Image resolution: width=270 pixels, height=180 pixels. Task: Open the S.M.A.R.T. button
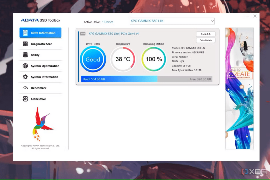pyautogui.click(x=205, y=34)
